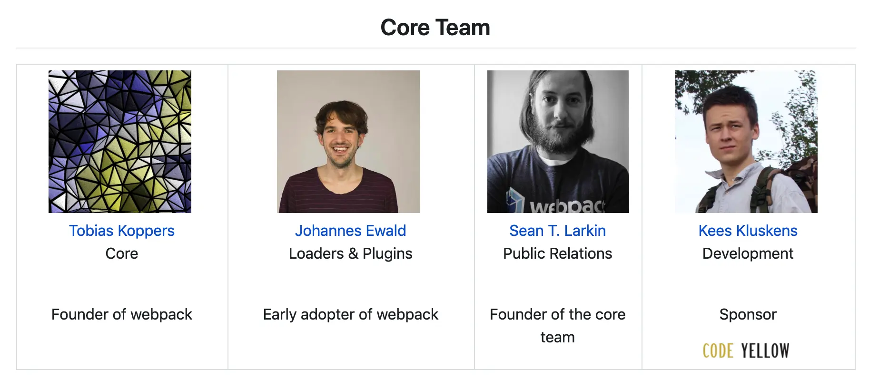869x389 pixels.
Task: Click the Founder of the core team text
Action: pyautogui.click(x=557, y=326)
